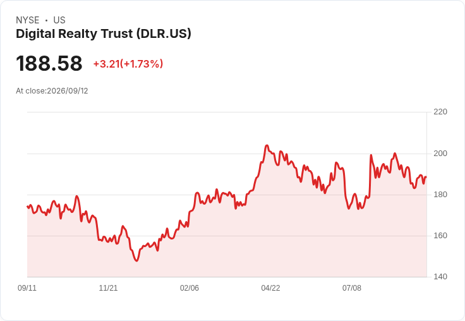This screenshot has height=321, width=465.
Task: Click the US market label
Action: point(59,20)
